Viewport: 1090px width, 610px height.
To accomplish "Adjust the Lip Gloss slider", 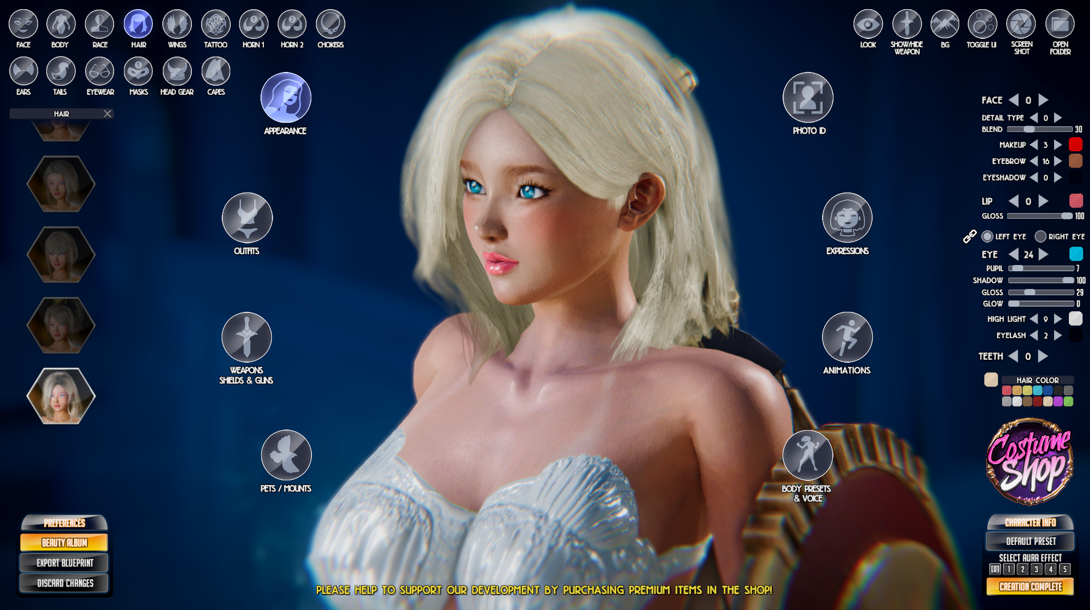I will point(1040,216).
